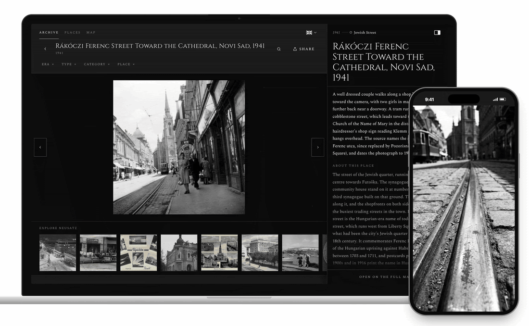The width and height of the screenshot is (529, 326).
Task: Open the Jewish Street place link
Action: pyautogui.click(x=365, y=32)
